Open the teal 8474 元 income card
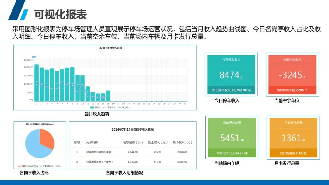This screenshot has width=329, height=185. click(x=231, y=75)
